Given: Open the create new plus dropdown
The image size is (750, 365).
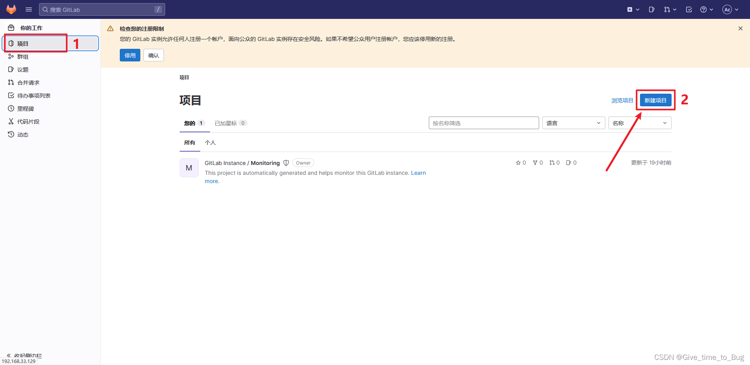Looking at the screenshot, I should point(633,9).
